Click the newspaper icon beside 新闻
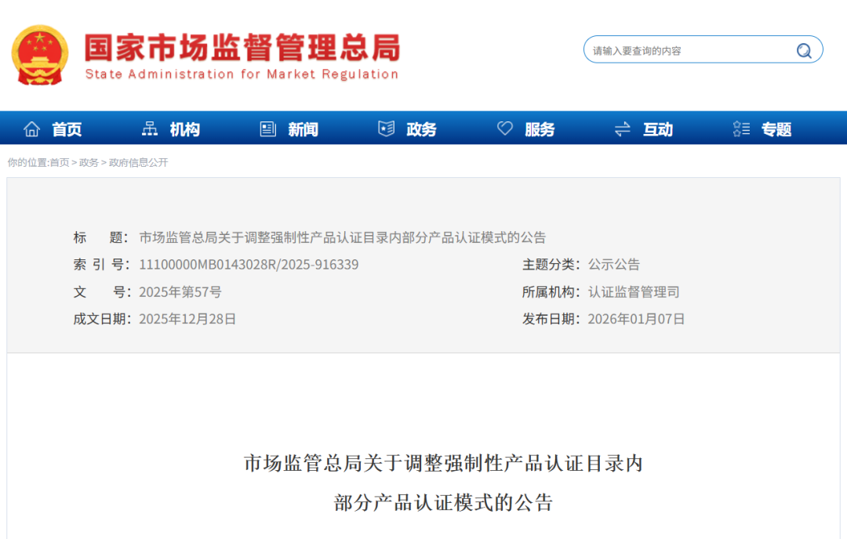 pos(267,128)
